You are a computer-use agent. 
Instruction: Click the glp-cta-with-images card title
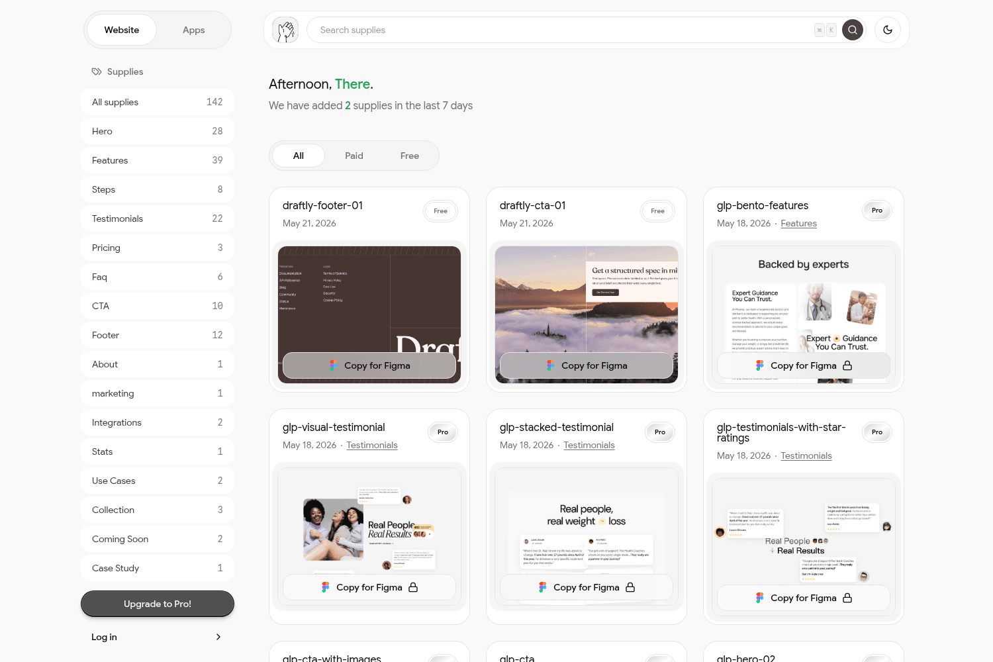tap(332, 658)
